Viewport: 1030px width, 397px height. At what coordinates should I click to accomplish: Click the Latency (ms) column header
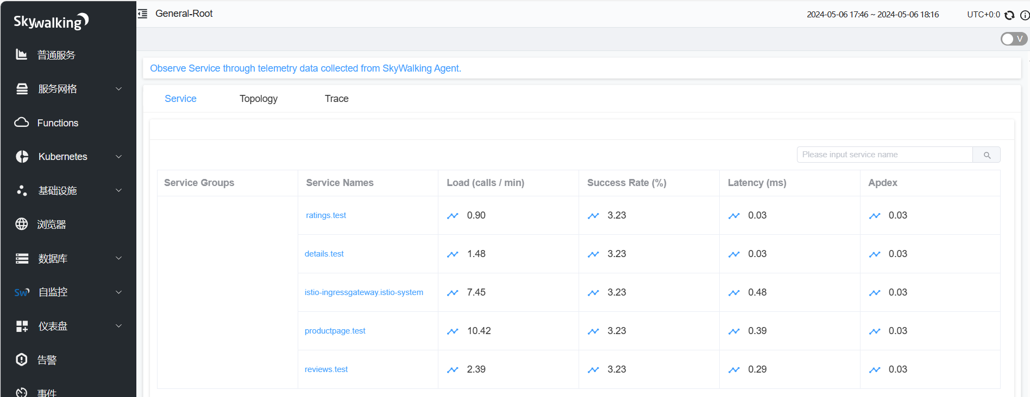(757, 183)
